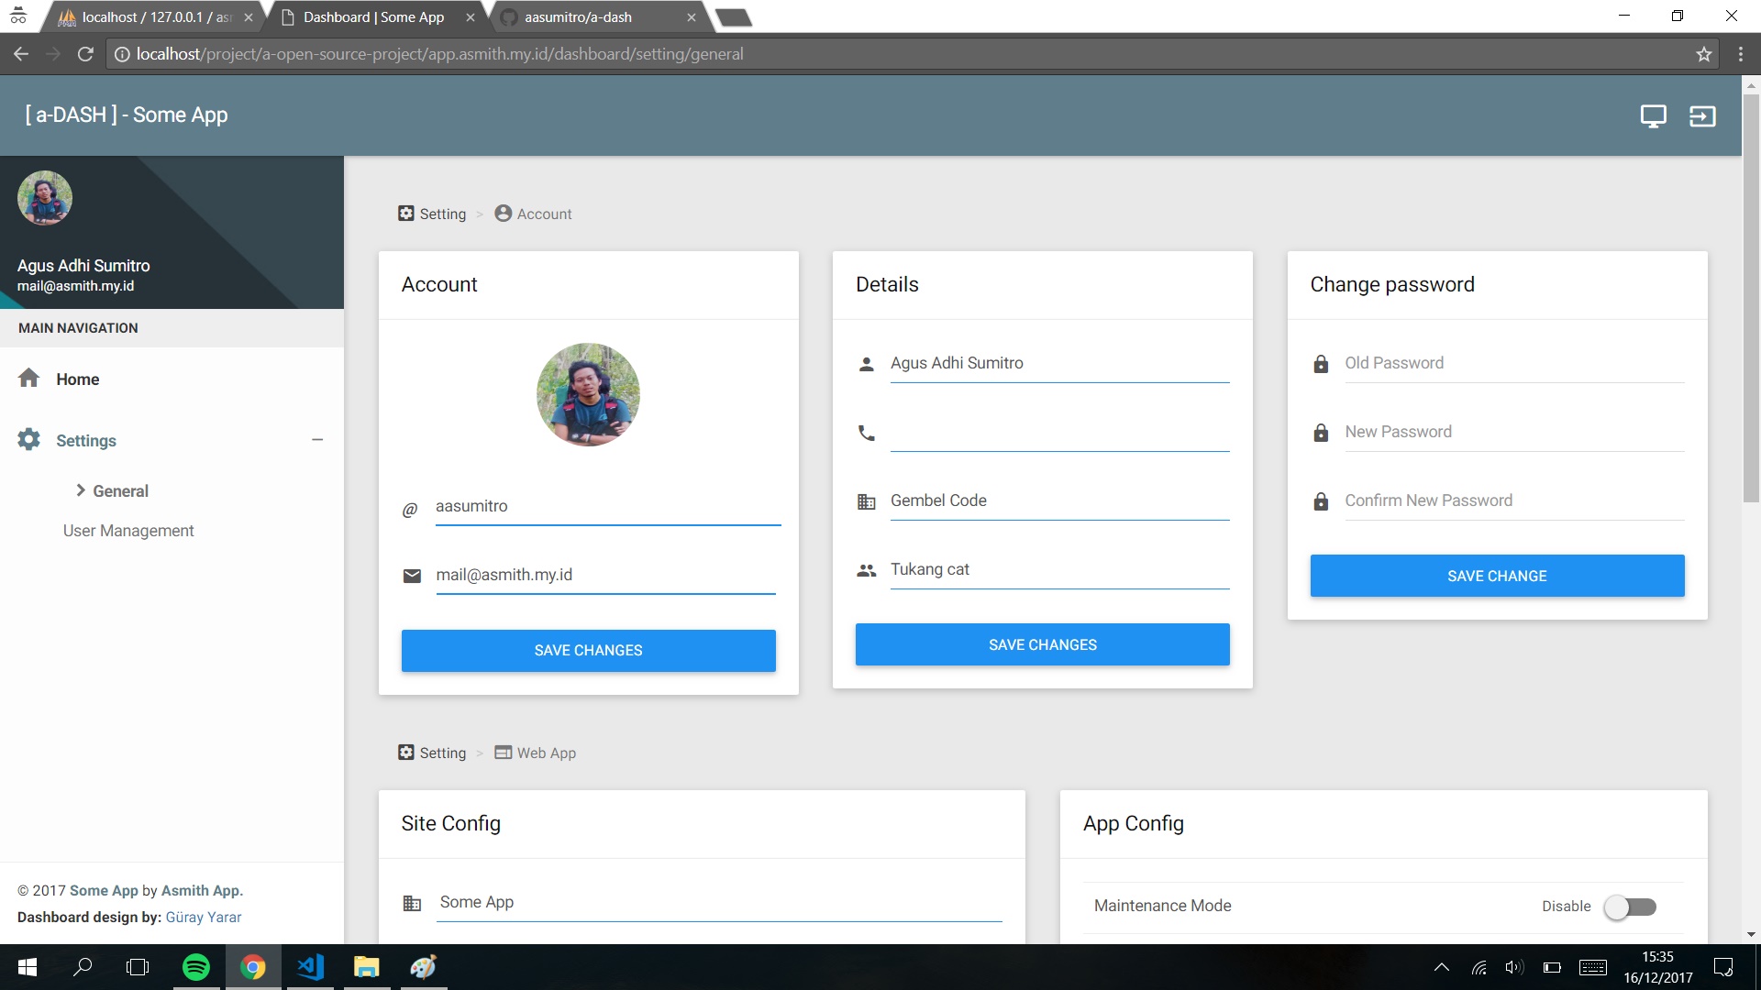
Task: Click the [ a-DASH ] - Some App title
Action: click(x=127, y=115)
